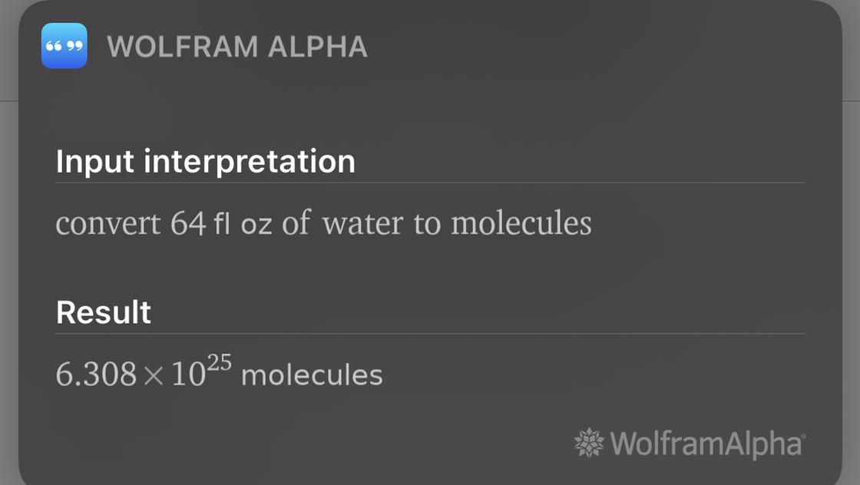Tap the blue quotation-mark Wolfram Alpha app icon
This screenshot has width=860, height=485.
pos(64,46)
